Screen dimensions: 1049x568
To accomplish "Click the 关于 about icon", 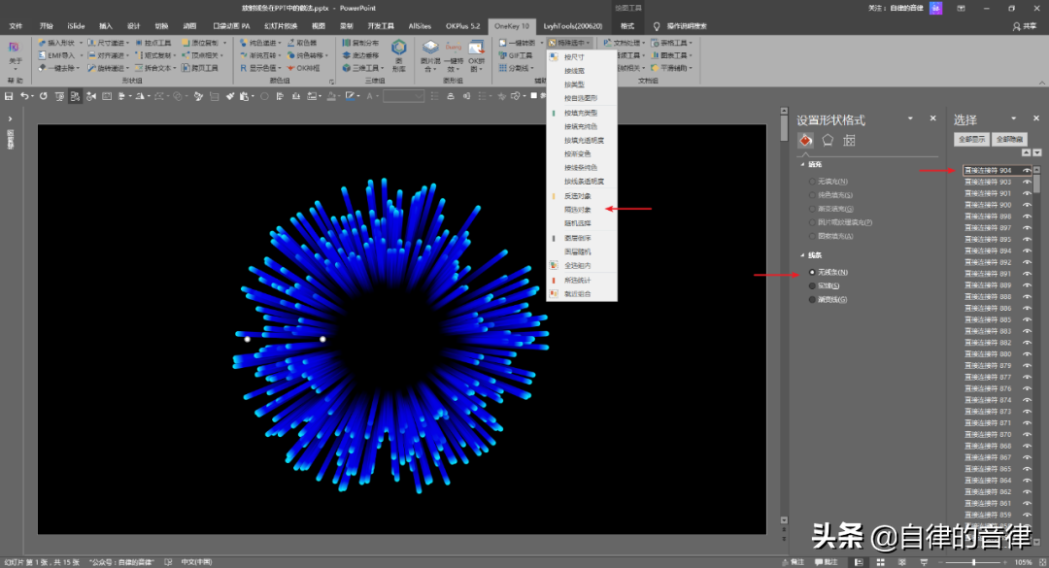I will tap(15, 54).
